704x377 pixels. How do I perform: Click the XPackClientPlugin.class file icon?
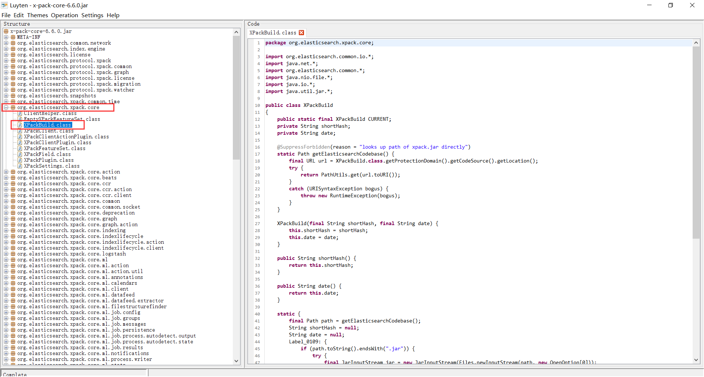click(20, 142)
